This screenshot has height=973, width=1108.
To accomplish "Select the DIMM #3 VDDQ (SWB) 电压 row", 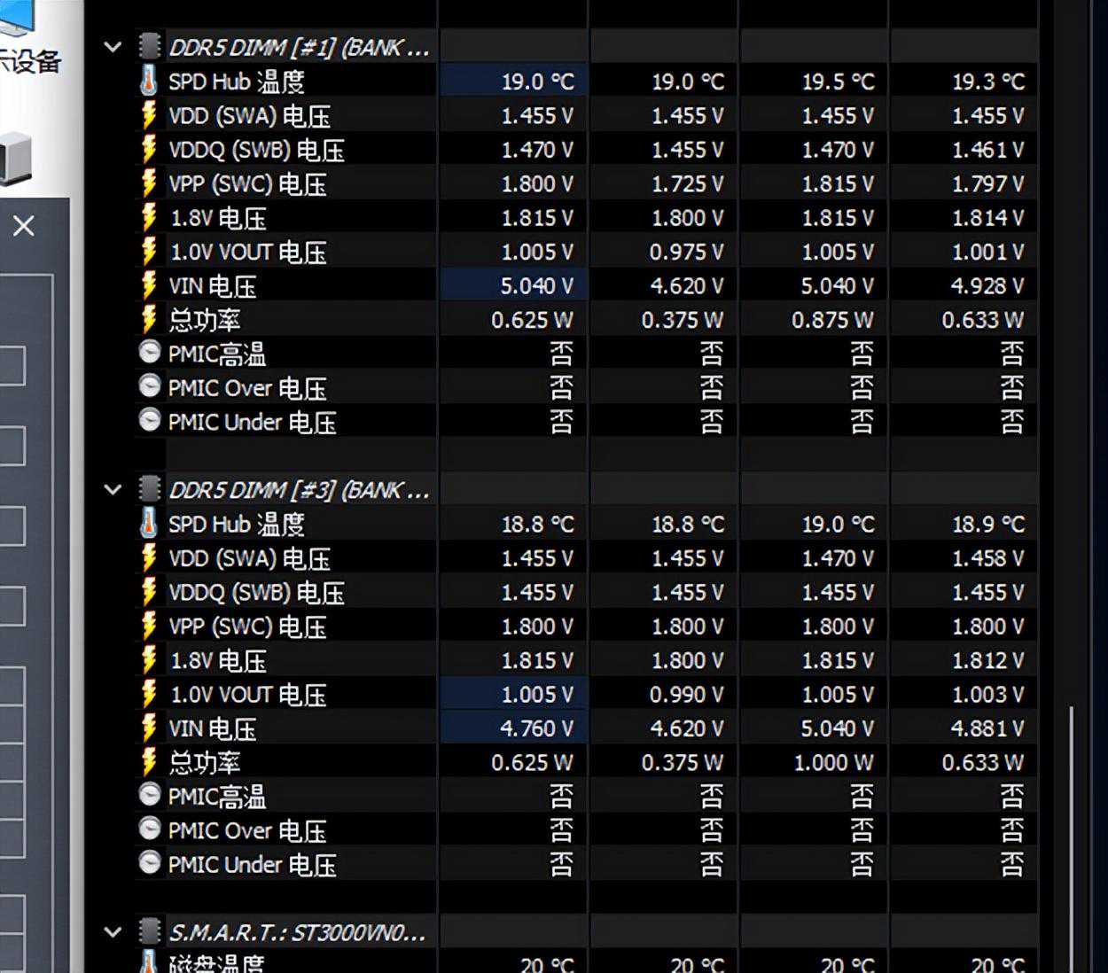I will (587, 592).
